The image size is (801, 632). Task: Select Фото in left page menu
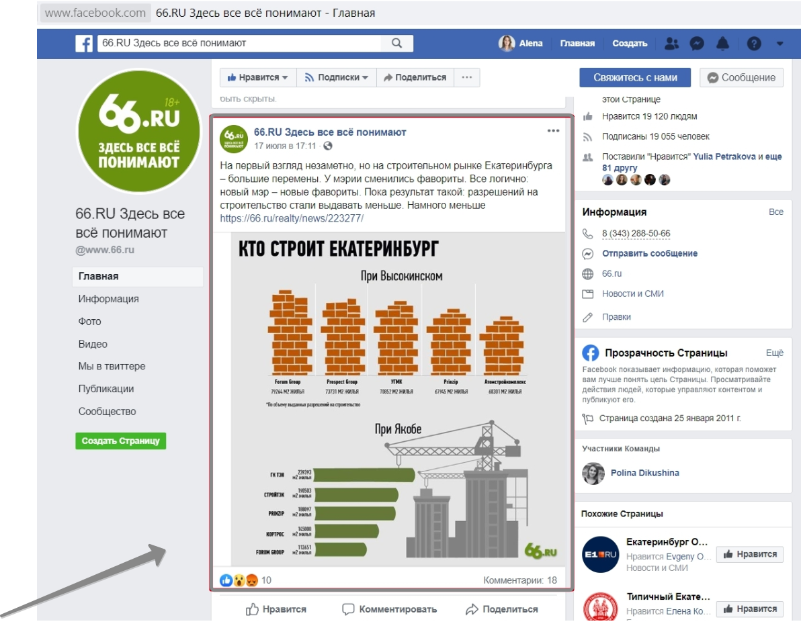pos(89,322)
